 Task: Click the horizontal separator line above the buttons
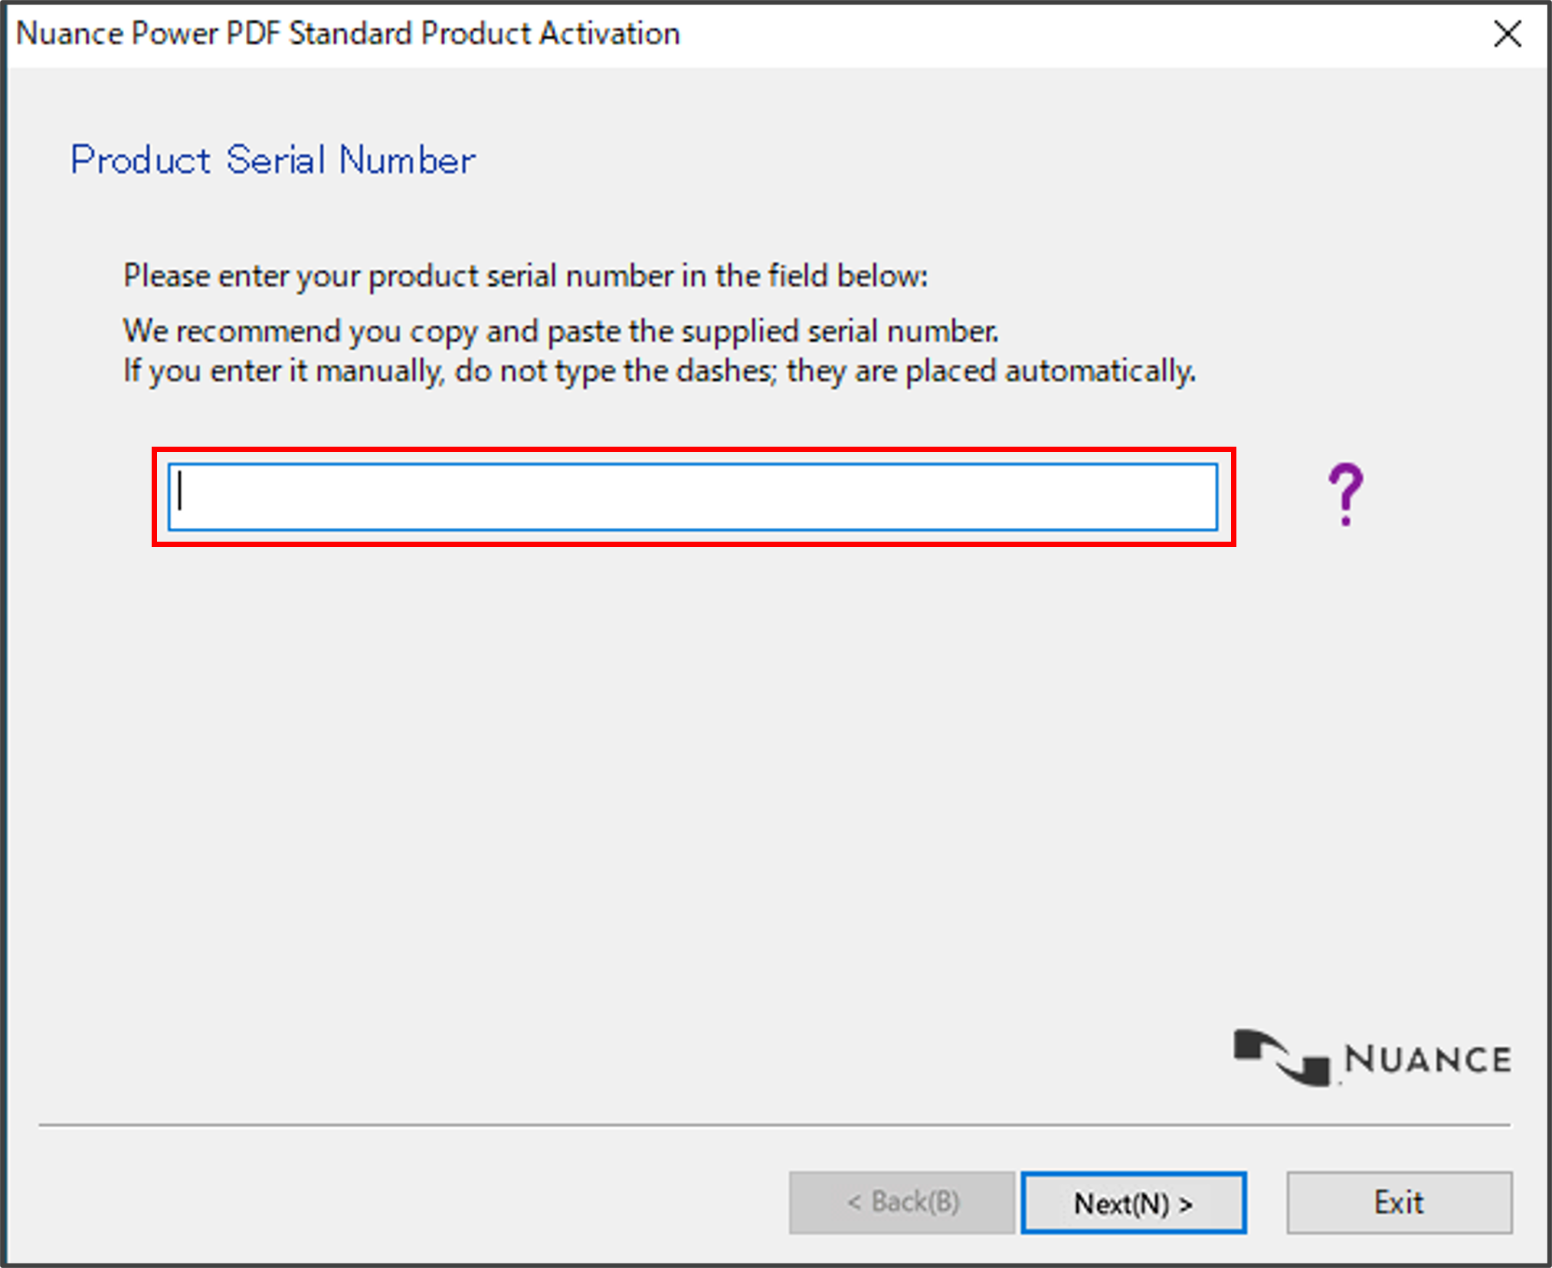click(774, 1125)
